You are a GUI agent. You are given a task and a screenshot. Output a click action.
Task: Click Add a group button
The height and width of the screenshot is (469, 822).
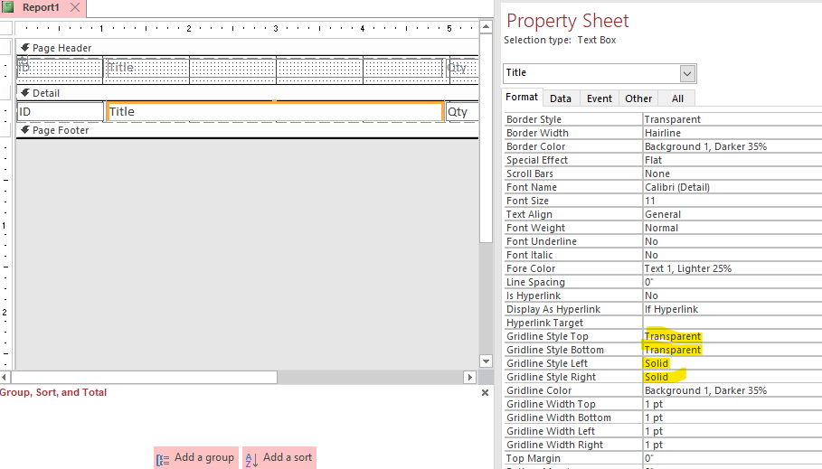(x=196, y=457)
